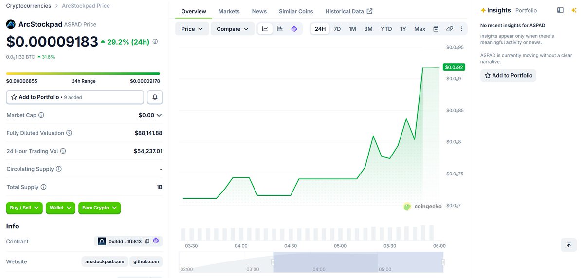The image size is (584, 278).
Task: Click contract address 0x3dd...1fb813
Action: coord(125,241)
